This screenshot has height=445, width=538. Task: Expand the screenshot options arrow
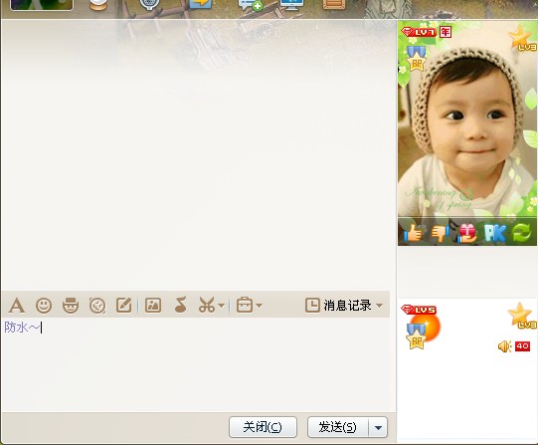tap(222, 306)
